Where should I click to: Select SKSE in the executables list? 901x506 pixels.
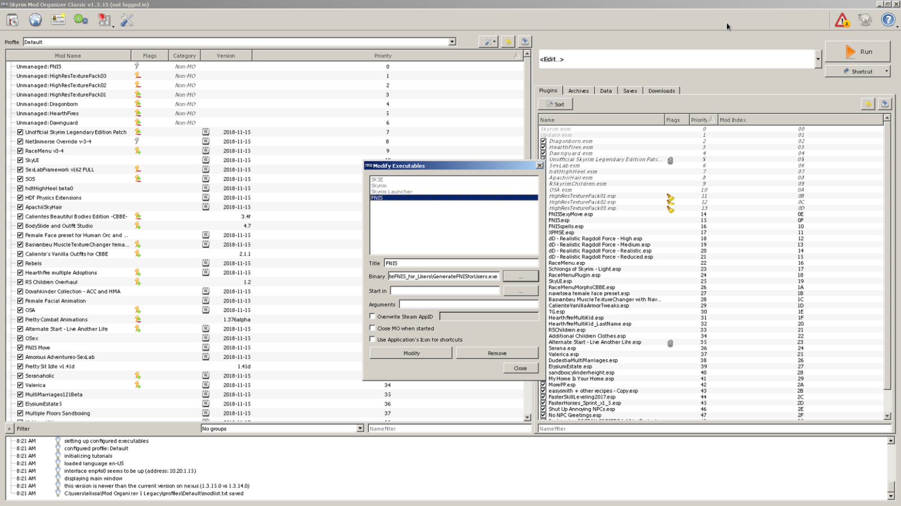pyautogui.click(x=453, y=179)
